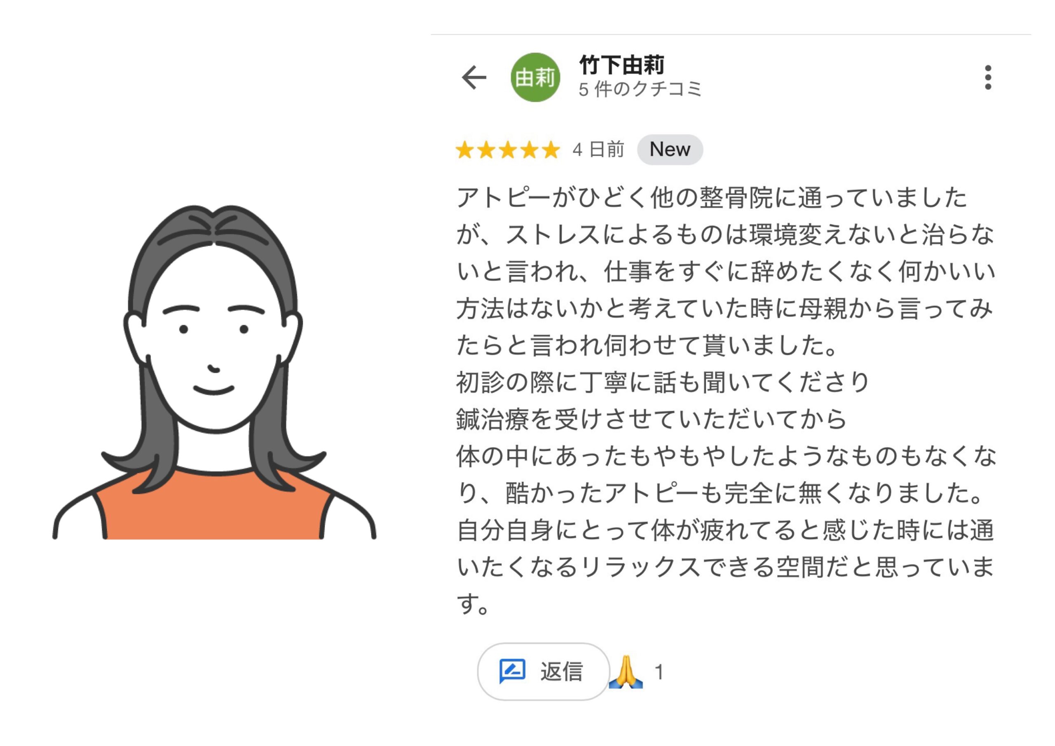This screenshot has width=1055, height=746.
Task: Open the 5 件のクチコミ reviews link
Action: pos(640,89)
